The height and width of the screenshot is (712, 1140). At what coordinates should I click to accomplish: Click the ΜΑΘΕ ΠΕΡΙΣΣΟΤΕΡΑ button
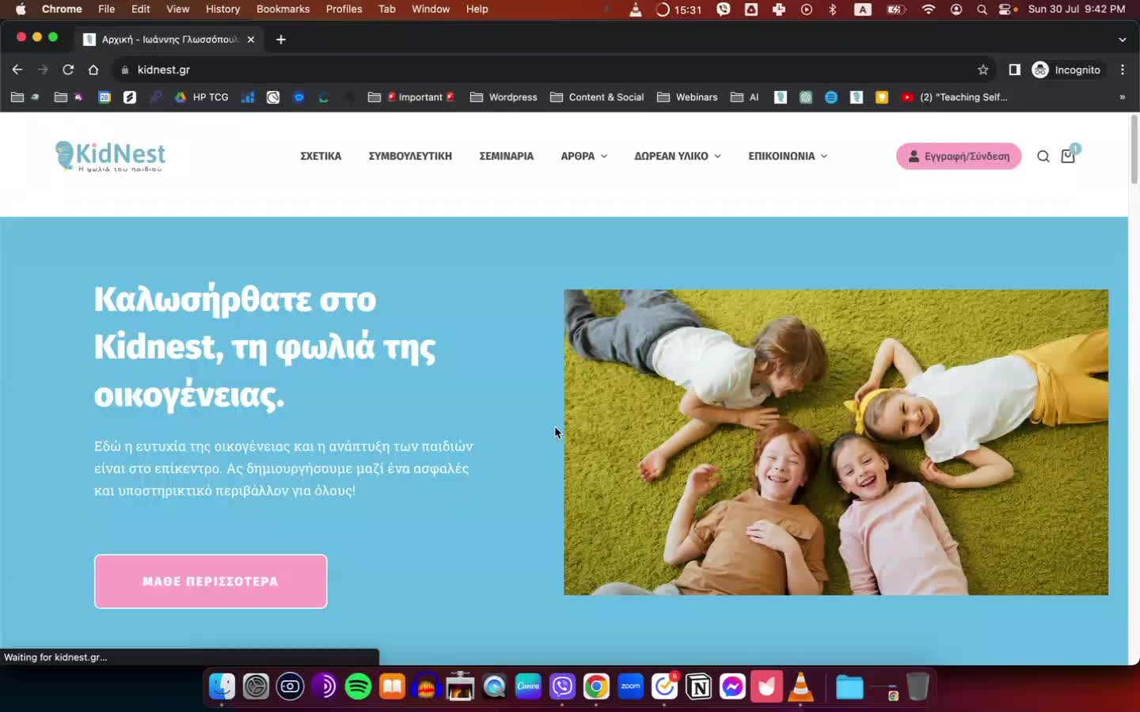pyautogui.click(x=211, y=581)
